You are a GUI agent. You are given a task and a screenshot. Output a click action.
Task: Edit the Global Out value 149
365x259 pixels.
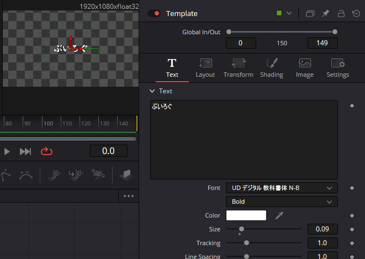pyautogui.click(x=322, y=43)
